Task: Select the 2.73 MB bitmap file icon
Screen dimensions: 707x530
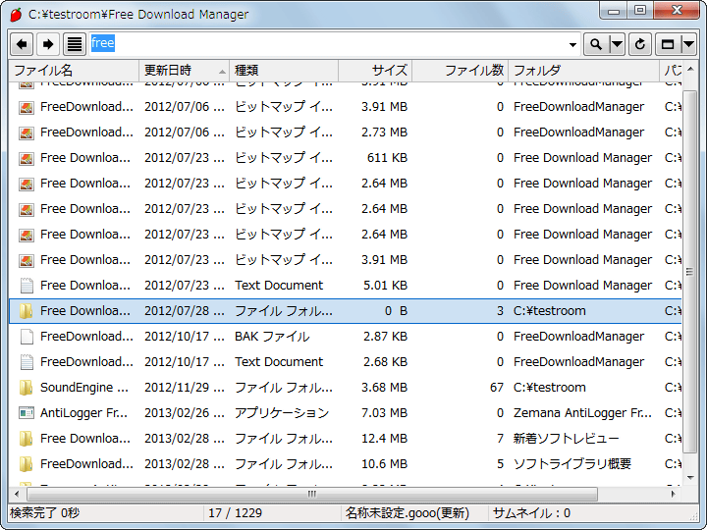Action: (x=27, y=132)
